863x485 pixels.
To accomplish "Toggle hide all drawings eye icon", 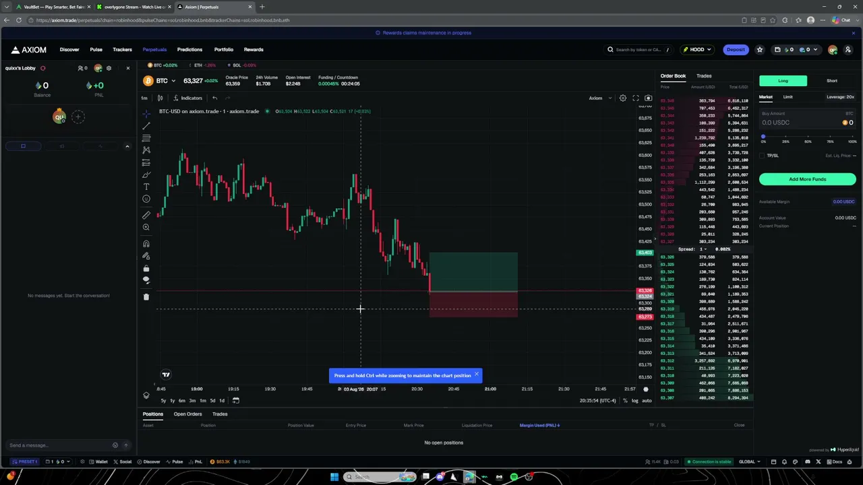I will [146, 280].
